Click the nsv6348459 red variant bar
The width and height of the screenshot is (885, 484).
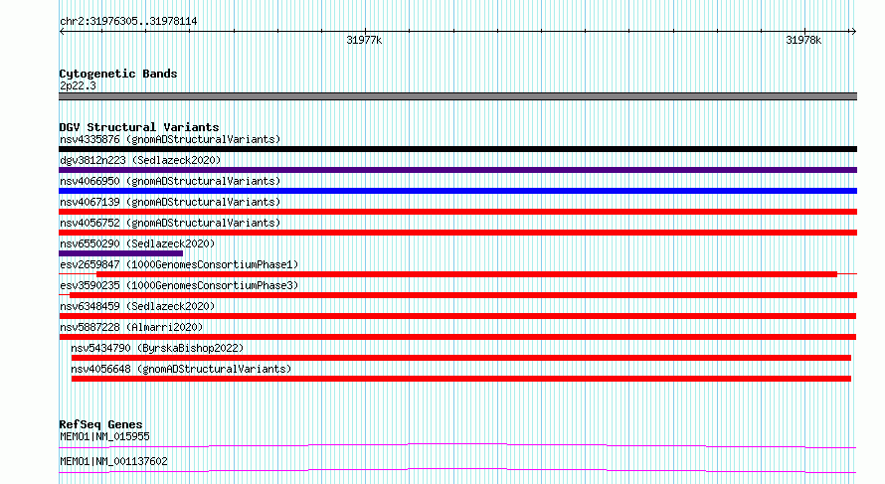tap(457, 316)
